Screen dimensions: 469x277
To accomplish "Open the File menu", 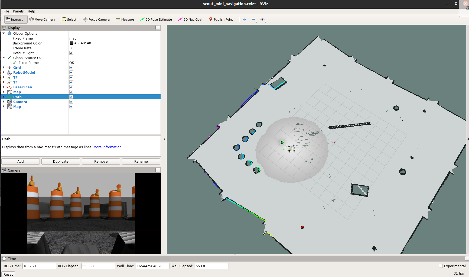I will point(6,11).
